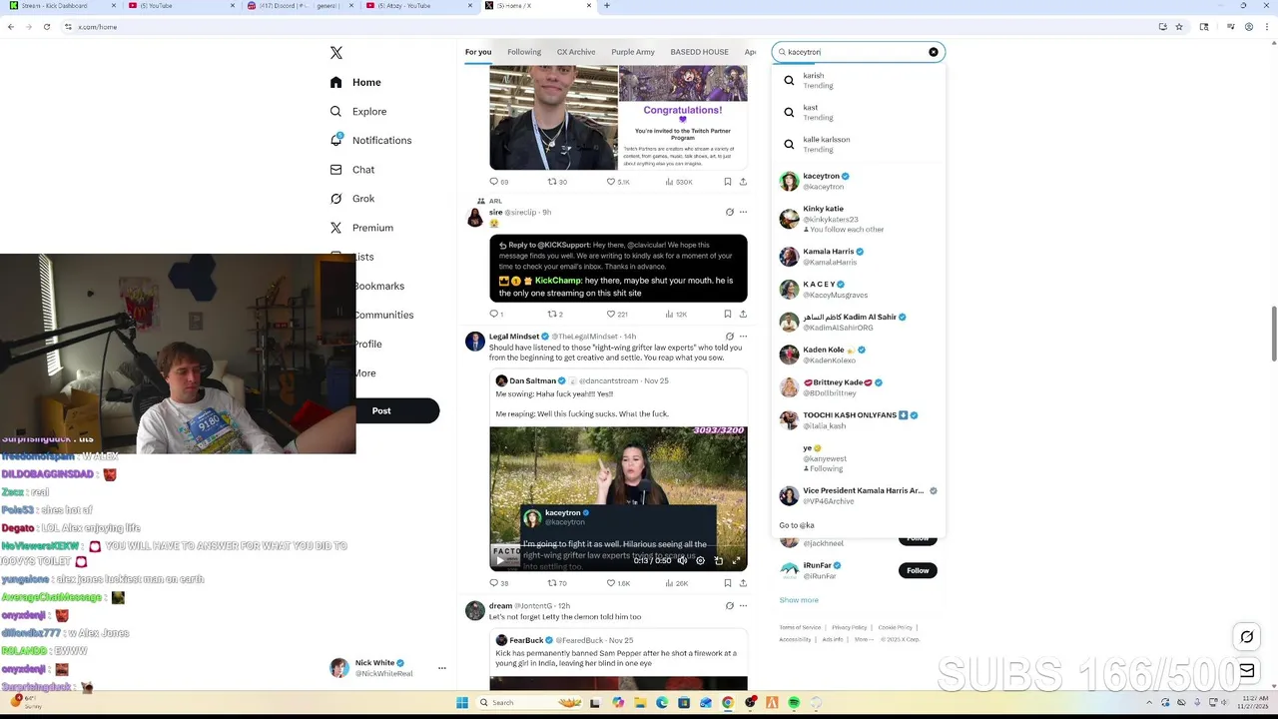The width and height of the screenshot is (1278, 719).
Task: Open Vice President Kamala Harris Archive suggestion
Action: (858, 495)
